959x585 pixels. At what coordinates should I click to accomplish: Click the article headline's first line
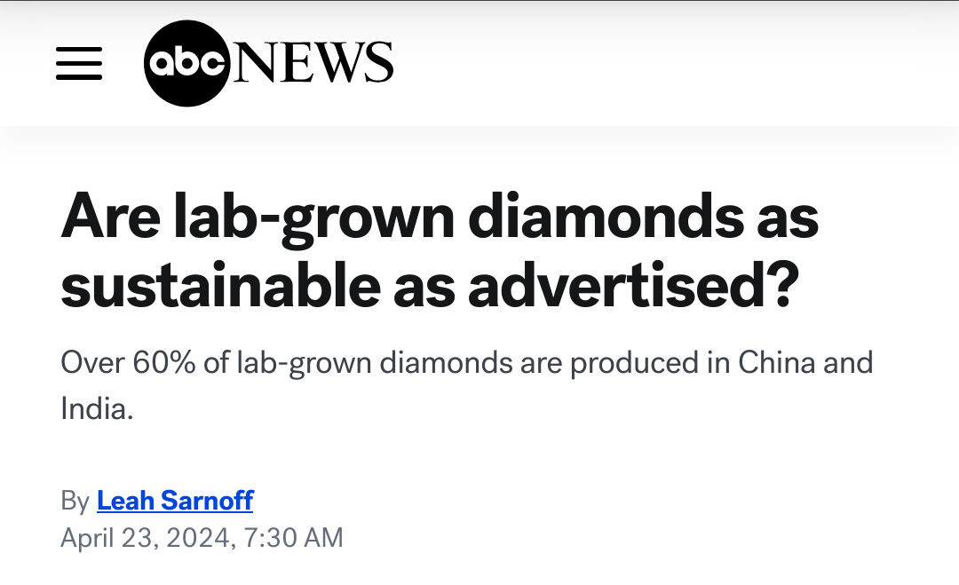tap(440, 217)
